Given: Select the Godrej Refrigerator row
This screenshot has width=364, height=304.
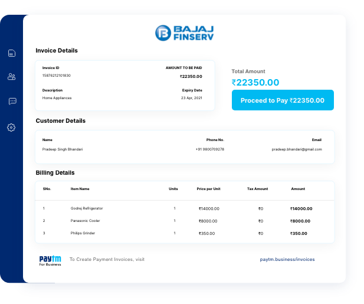Looking at the screenshot, I should click(x=86, y=208).
